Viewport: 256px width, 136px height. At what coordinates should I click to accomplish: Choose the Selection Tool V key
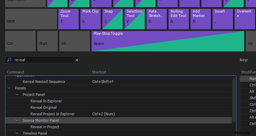click(135, 19)
